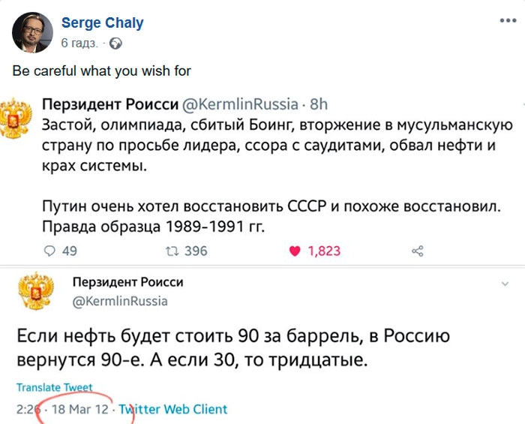This screenshot has height=424, width=525.
Task: Click the public audience globe icon
Action: tap(115, 44)
